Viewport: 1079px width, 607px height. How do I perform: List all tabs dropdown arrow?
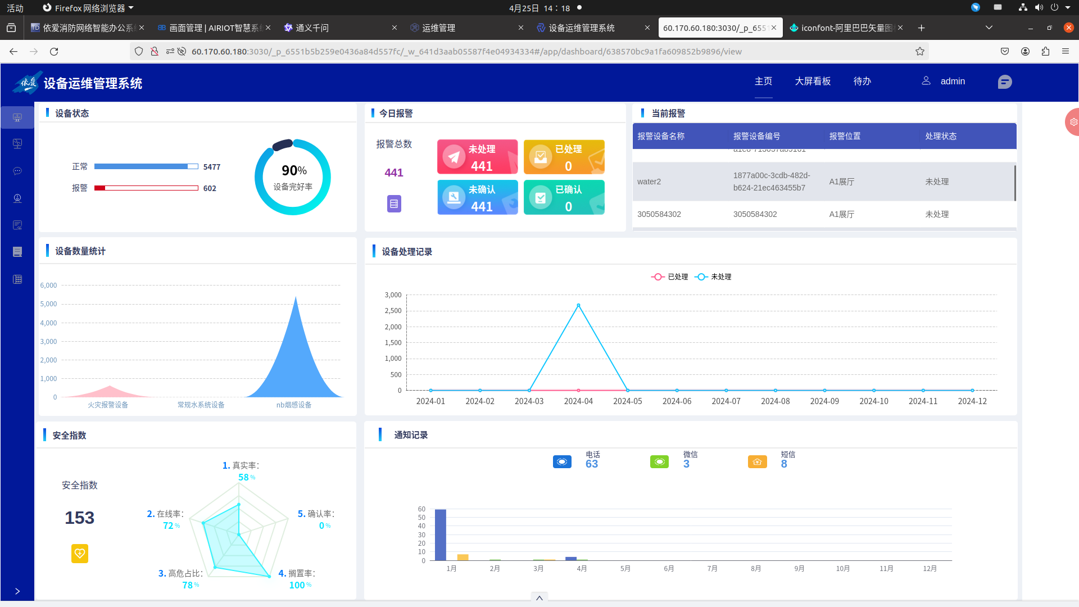click(989, 28)
